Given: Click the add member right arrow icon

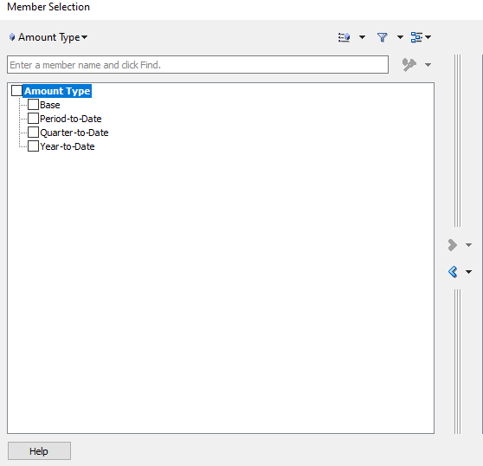Looking at the screenshot, I should click(x=452, y=245).
